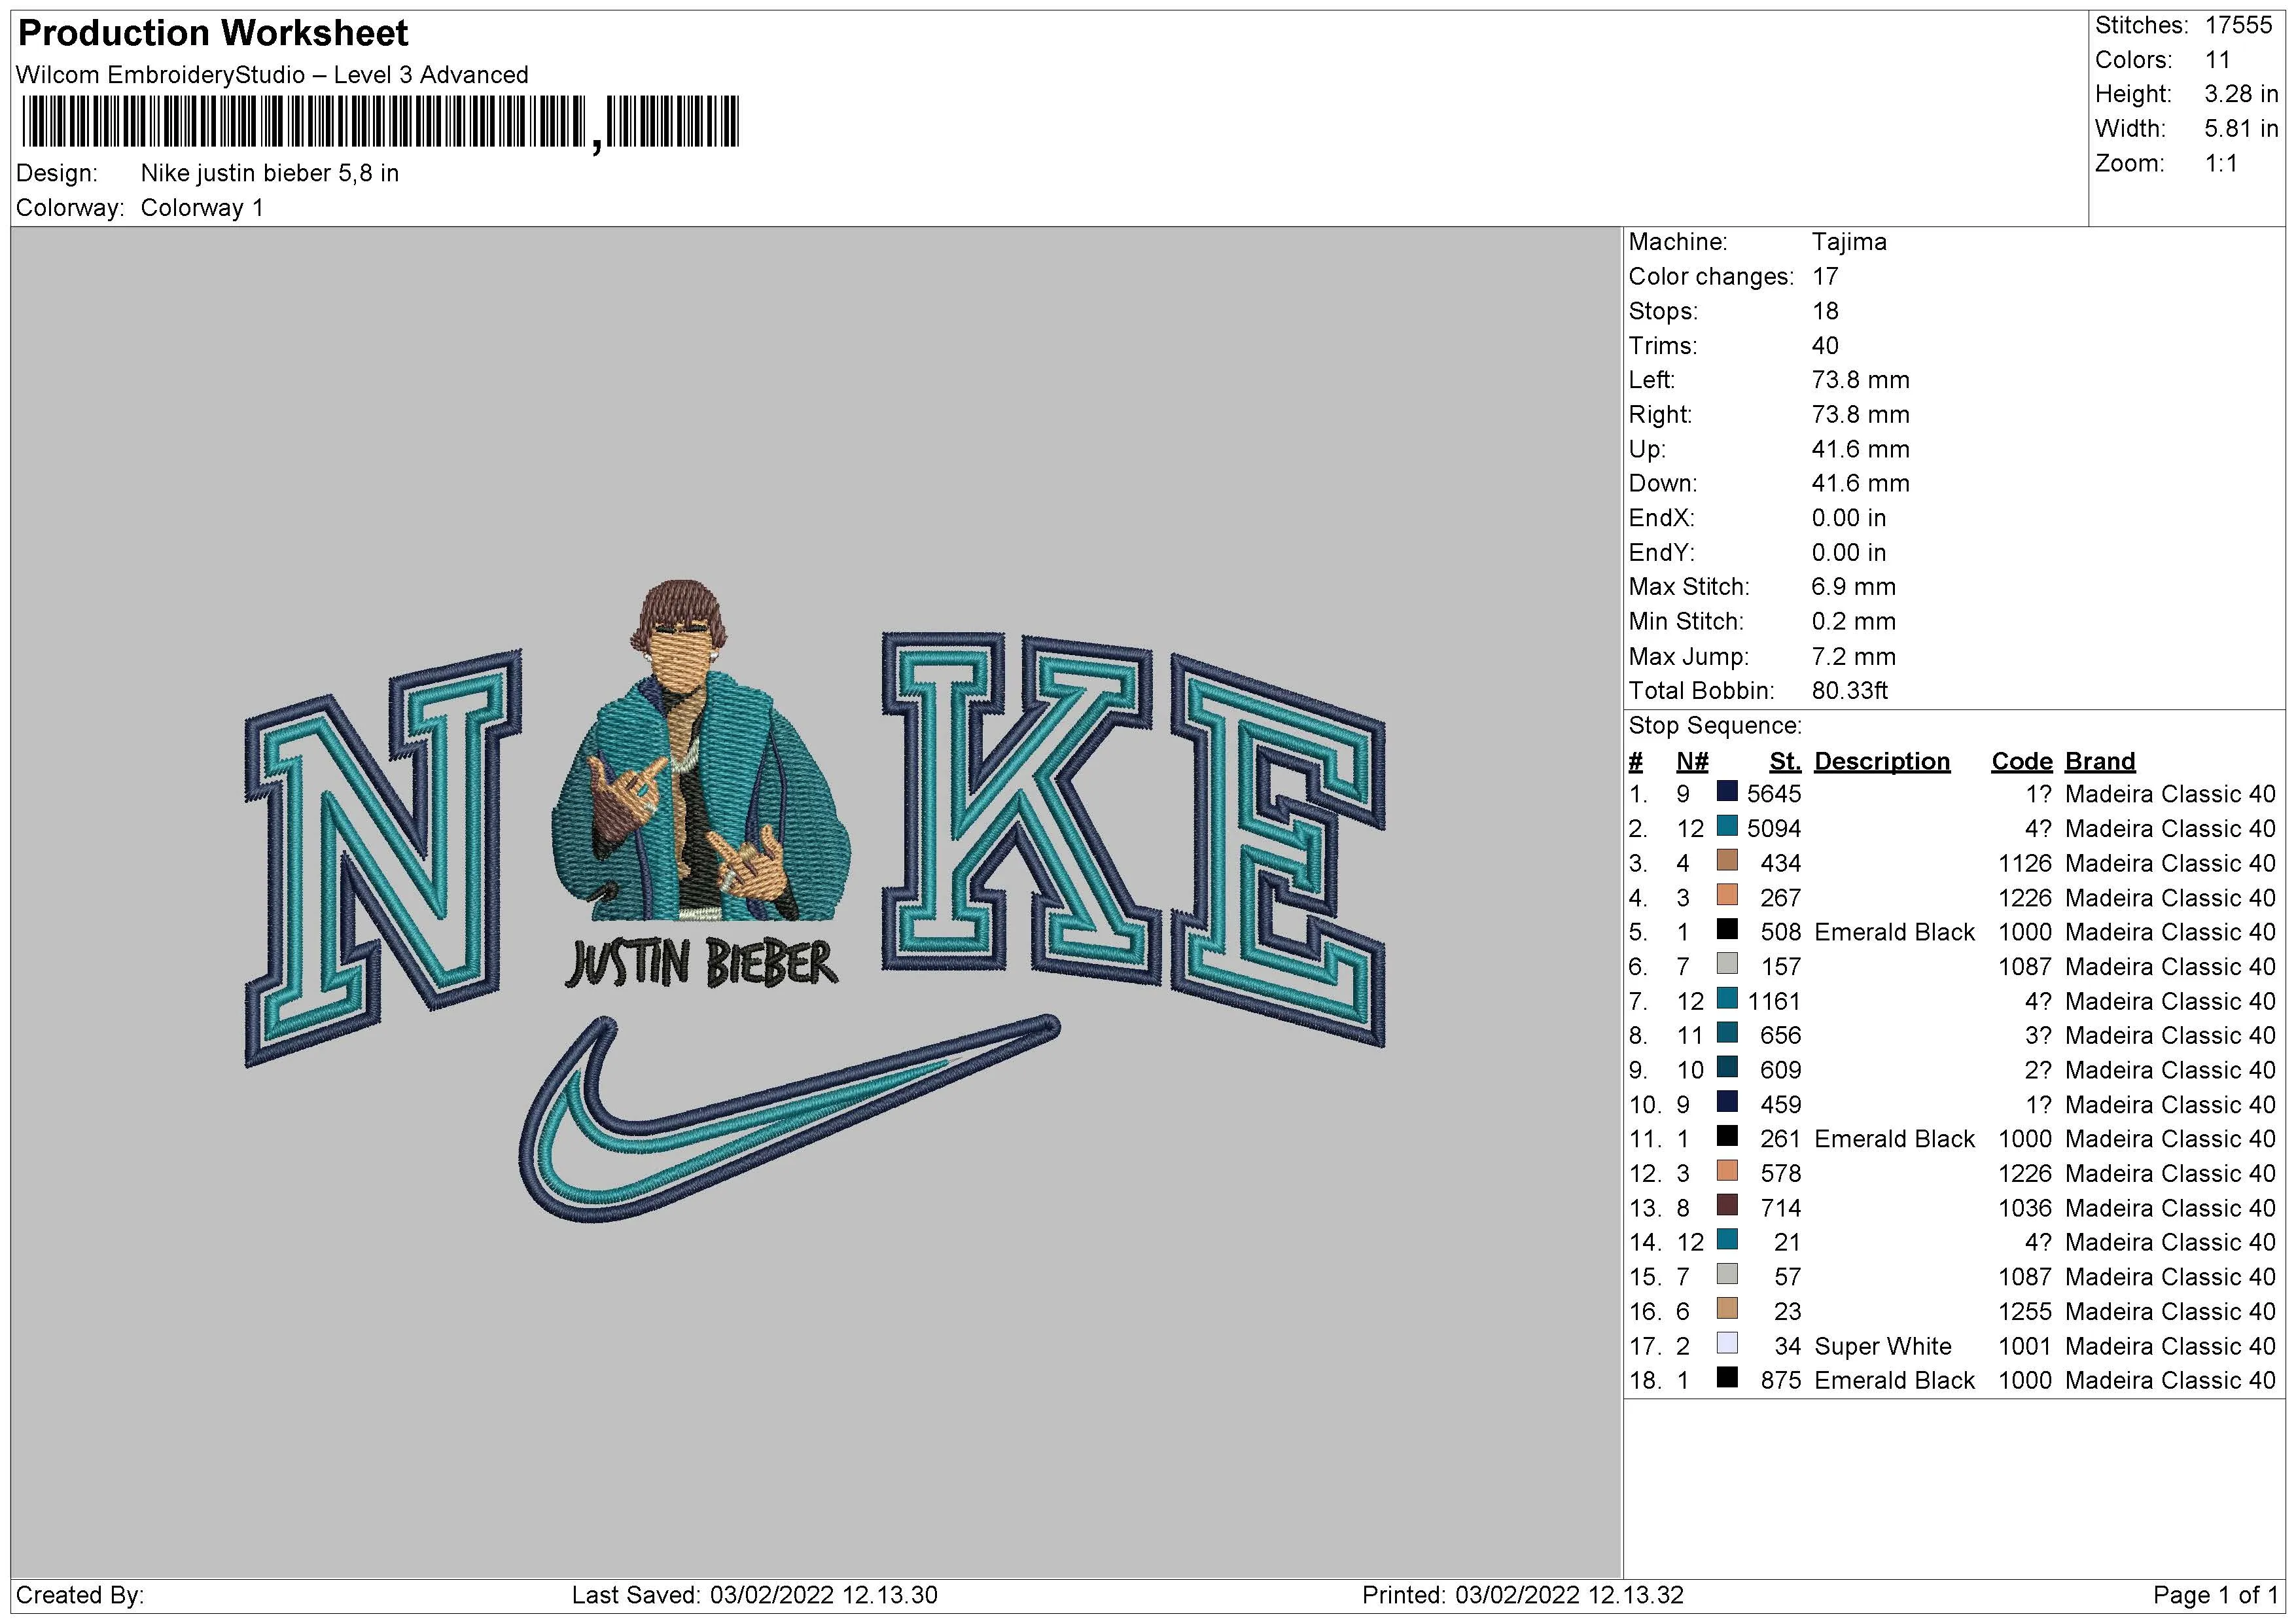Click 'Super White' description in row 17
Image resolution: width=2296 pixels, height=1623 pixels.
tap(1883, 1346)
